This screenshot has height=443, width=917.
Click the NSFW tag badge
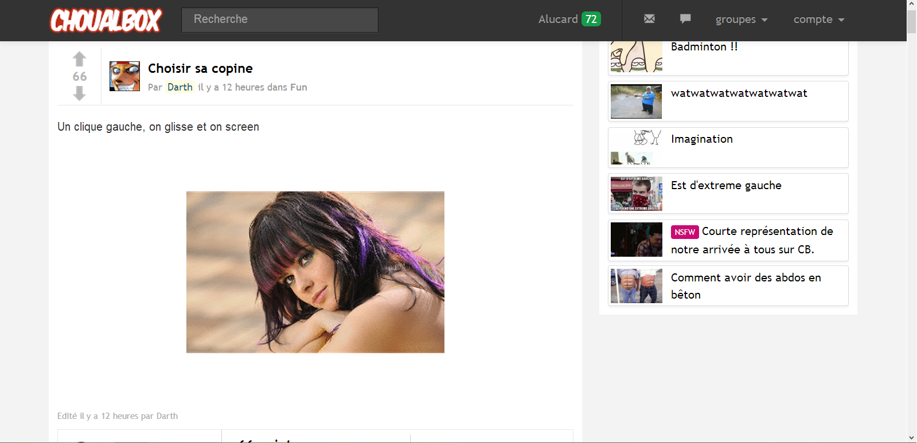[x=685, y=232]
